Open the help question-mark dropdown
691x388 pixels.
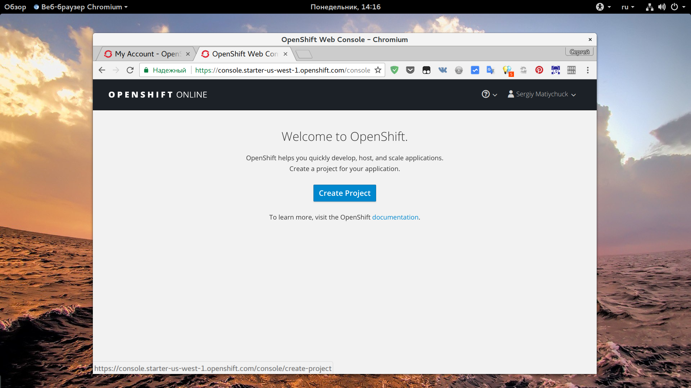pyautogui.click(x=489, y=94)
